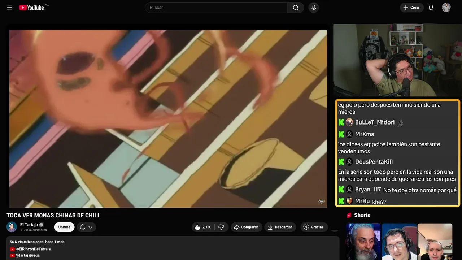The width and height of the screenshot is (462, 260).
Task: Open the channel notification bell dropdown
Action: pyautogui.click(x=86, y=227)
